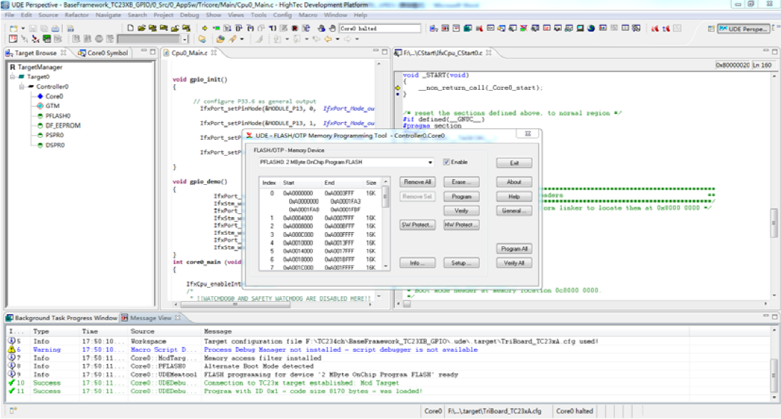Switch to the Core0 Symbol tab
This screenshot has width=781, height=419.
pyautogui.click(x=107, y=53)
